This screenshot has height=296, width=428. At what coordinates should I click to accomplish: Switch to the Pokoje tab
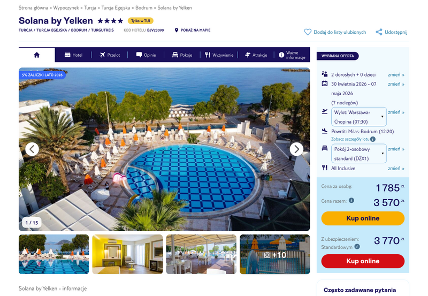[x=182, y=55]
